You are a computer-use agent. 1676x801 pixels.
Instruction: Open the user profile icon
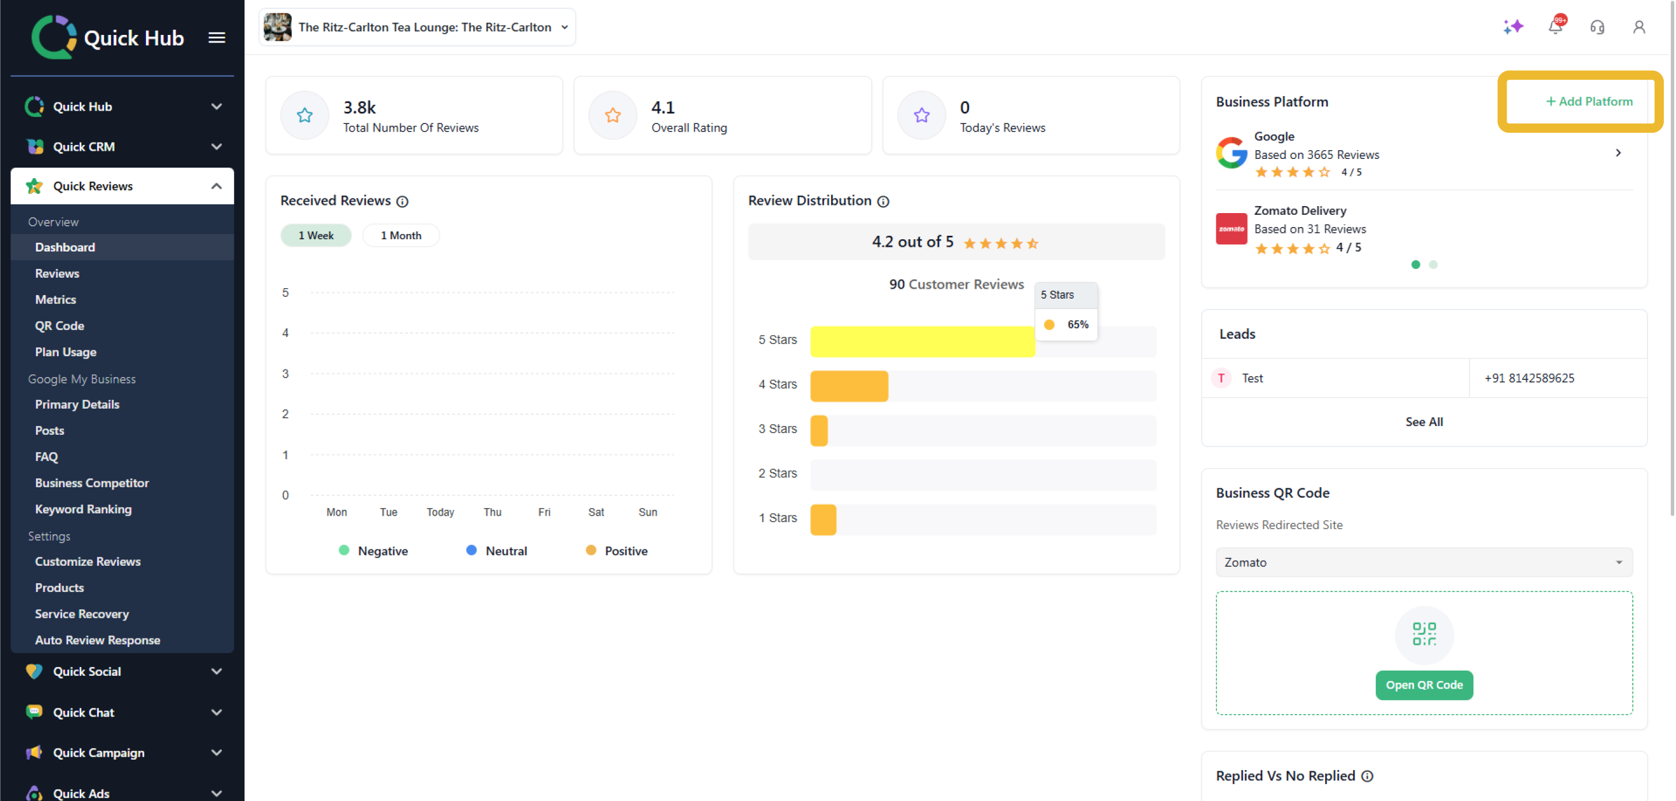coord(1638,27)
